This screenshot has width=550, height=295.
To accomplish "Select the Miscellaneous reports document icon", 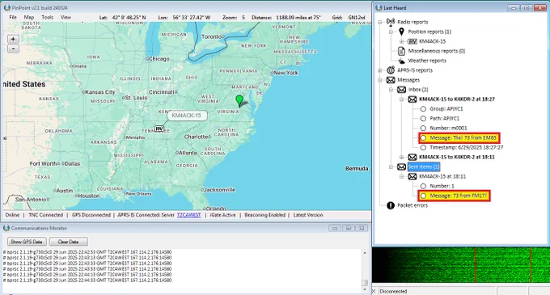I will 402,51.
